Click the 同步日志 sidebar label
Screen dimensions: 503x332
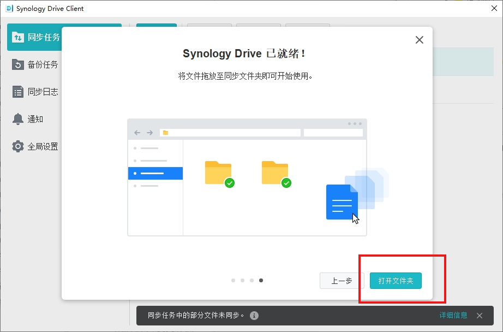pyautogui.click(x=43, y=92)
